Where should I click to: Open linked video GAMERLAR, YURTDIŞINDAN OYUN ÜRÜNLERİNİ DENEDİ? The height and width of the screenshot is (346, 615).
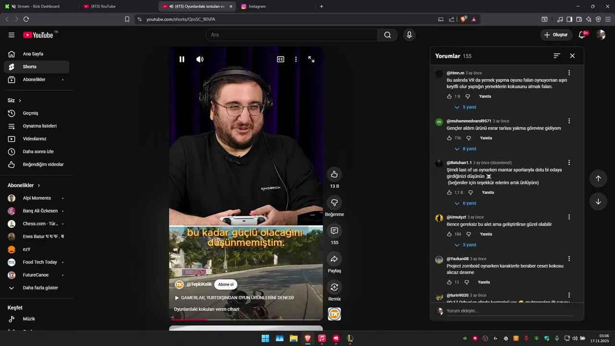point(237,297)
